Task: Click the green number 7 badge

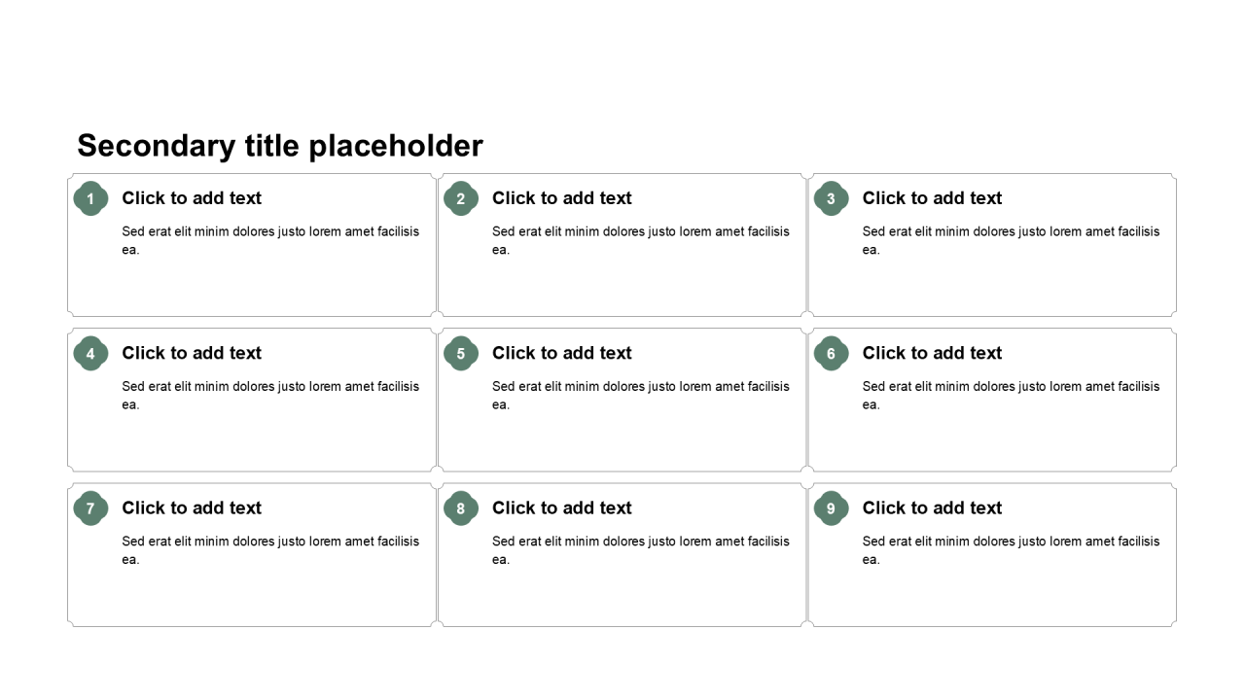Action: click(90, 508)
